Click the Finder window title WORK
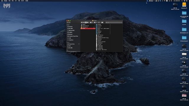The width and height of the screenshot is (189, 106). (x=95, y=21)
